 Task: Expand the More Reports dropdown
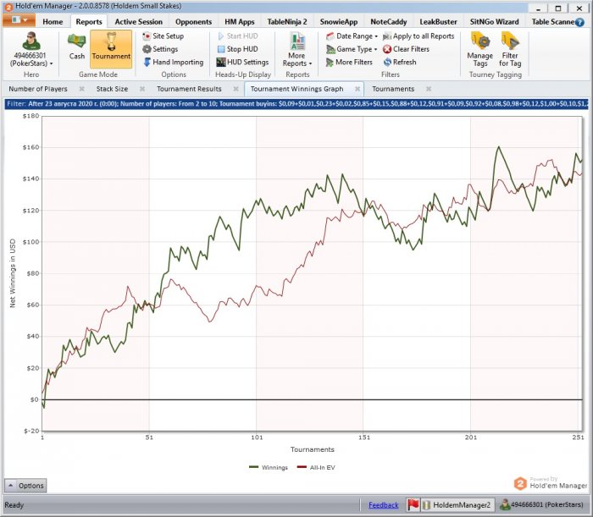297,50
